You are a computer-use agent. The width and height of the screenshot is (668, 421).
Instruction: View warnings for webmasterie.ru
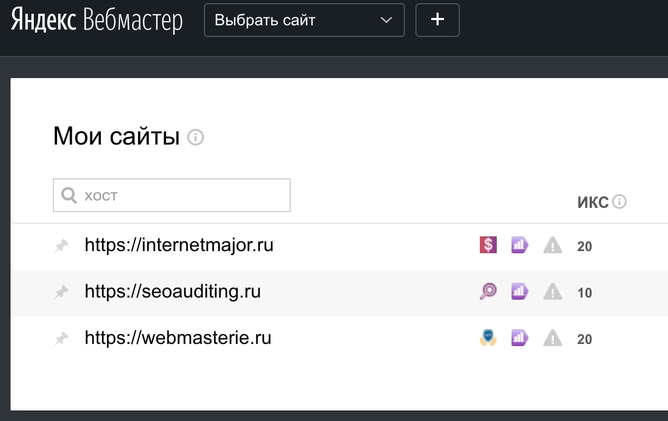pyautogui.click(x=552, y=338)
